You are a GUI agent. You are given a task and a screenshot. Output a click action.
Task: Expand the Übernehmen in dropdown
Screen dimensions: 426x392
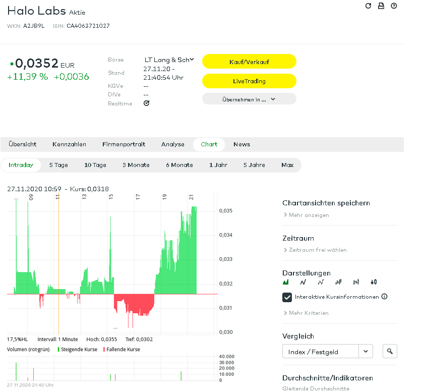pyautogui.click(x=249, y=98)
